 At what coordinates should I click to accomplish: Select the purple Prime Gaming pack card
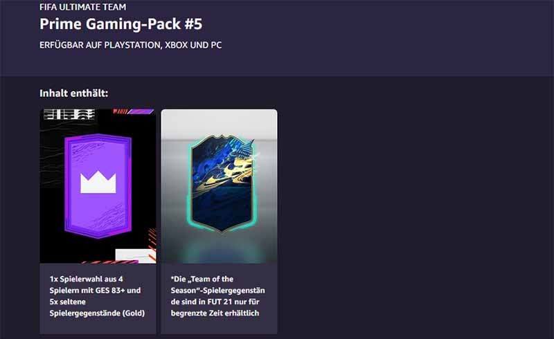(98, 185)
